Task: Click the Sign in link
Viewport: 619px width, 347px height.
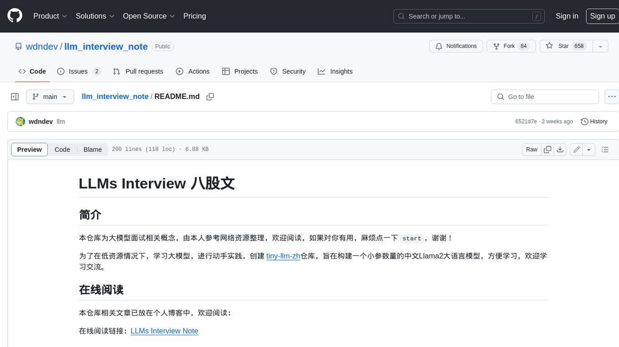Action: (567, 16)
